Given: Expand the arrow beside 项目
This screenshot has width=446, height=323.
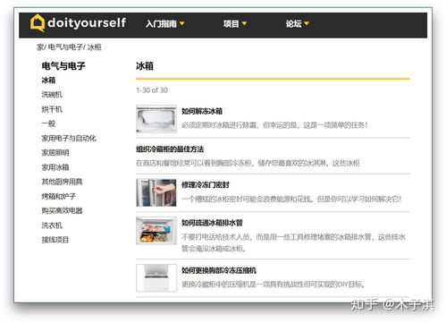Looking at the screenshot, I should tap(244, 23).
